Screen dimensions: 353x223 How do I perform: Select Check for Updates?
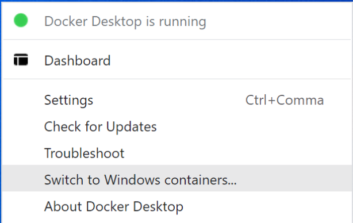(x=176, y=126)
